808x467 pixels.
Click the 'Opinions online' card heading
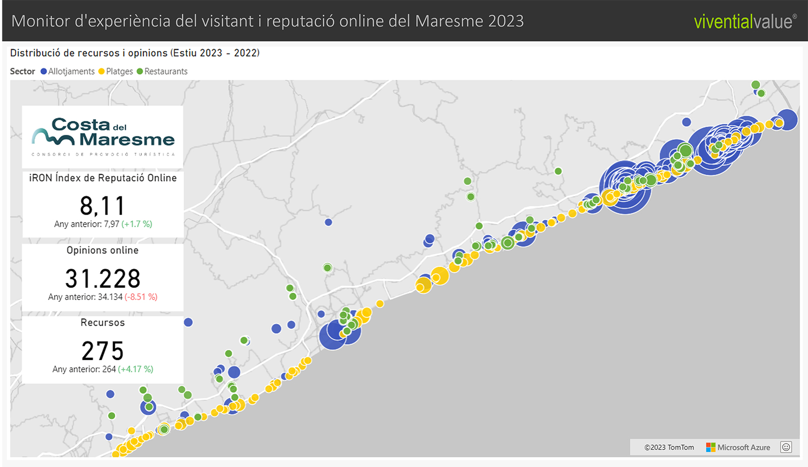coord(103,250)
